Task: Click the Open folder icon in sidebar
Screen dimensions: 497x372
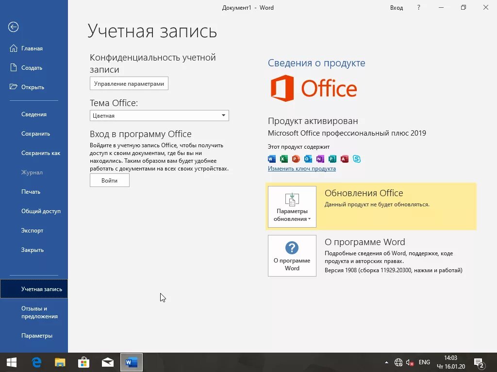Action: pyautogui.click(x=13, y=87)
